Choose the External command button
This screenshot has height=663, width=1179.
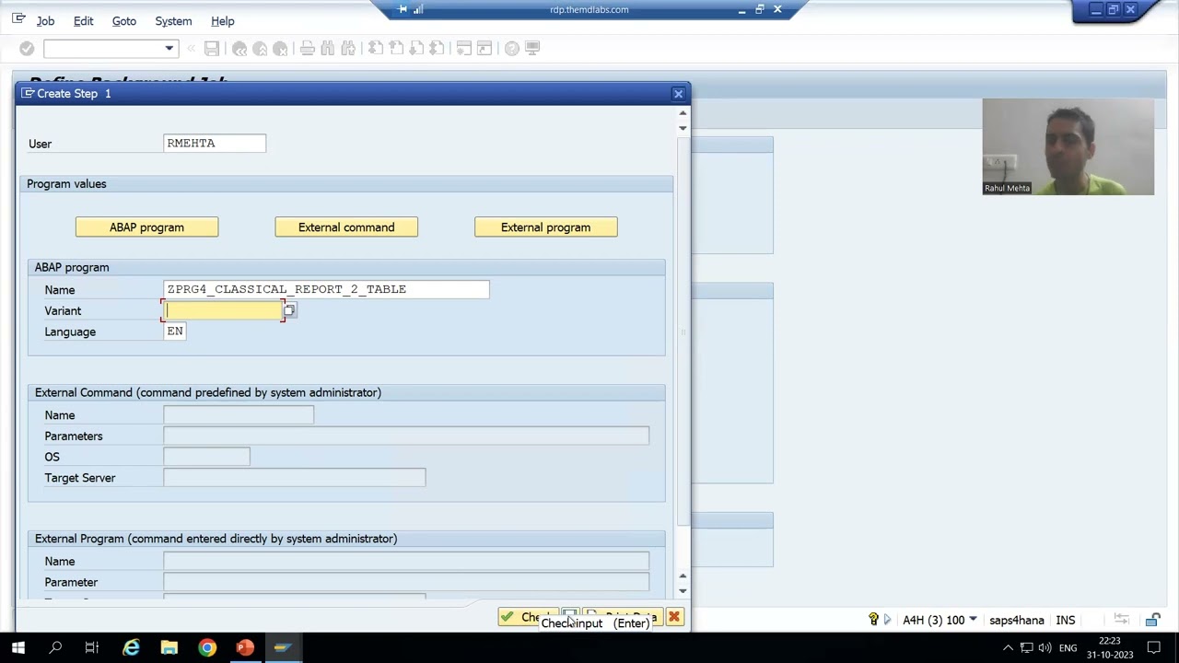click(x=346, y=227)
